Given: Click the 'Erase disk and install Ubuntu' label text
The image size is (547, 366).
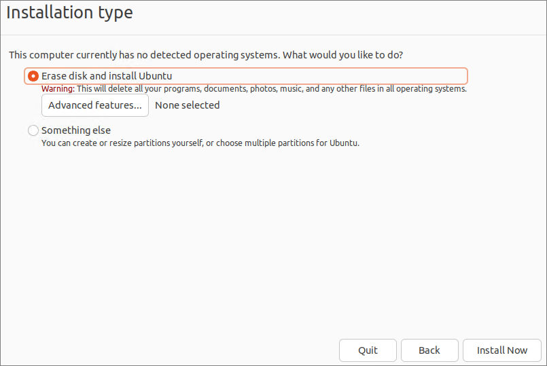Looking at the screenshot, I should click(107, 76).
